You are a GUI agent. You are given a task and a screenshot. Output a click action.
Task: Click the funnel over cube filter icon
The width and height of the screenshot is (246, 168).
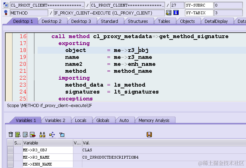pos(62,134)
